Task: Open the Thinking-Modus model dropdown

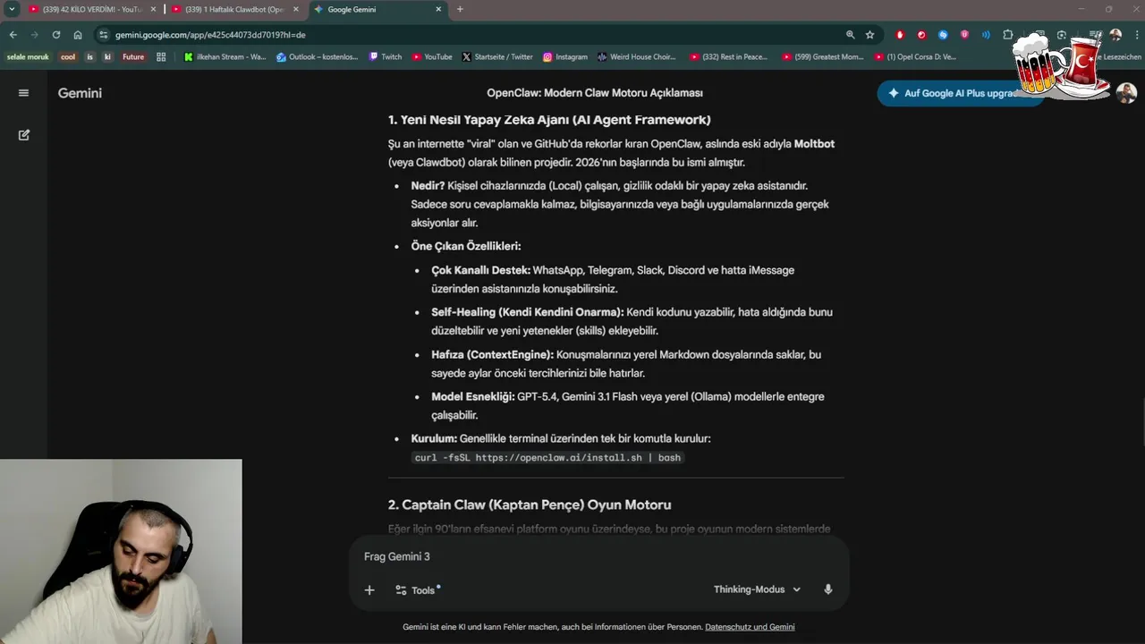Action: (x=757, y=589)
